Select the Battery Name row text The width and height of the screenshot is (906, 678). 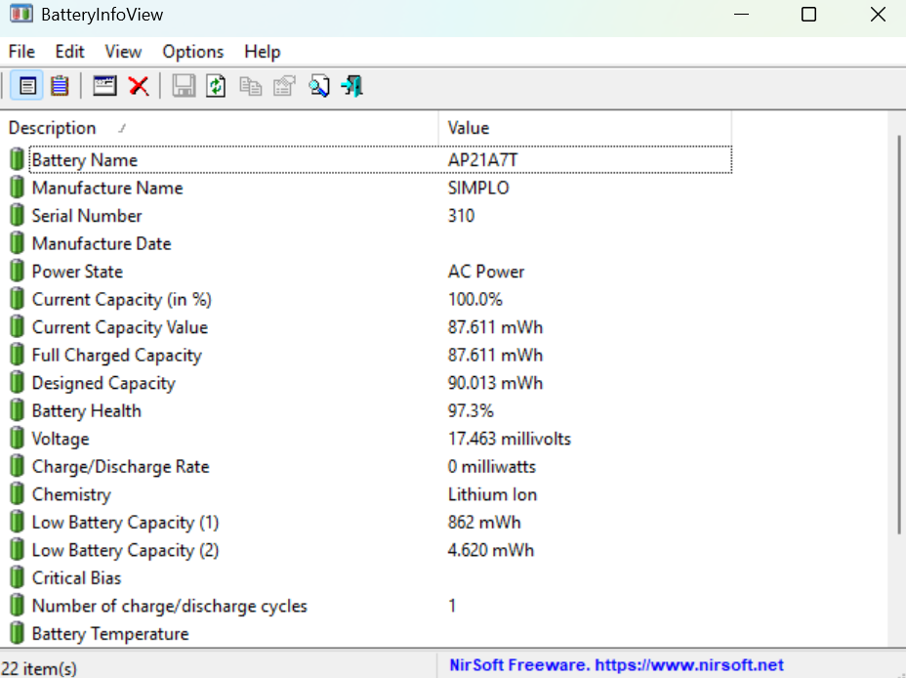point(84,159)
